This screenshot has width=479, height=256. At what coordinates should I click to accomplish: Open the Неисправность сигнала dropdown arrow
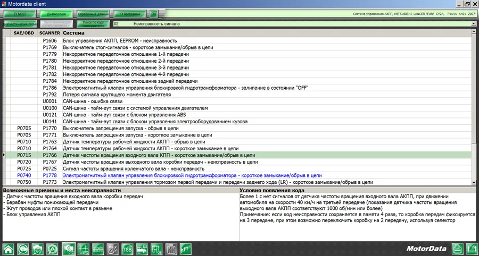tap(474, 24)
